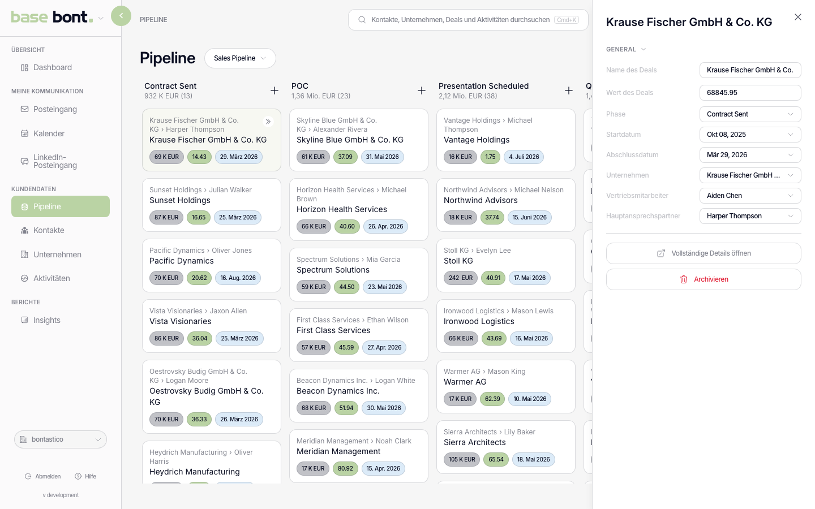Click Vollständige Details öffnen button
The height and width of the screenshot is (509, 815).
[x=704, y=253]
